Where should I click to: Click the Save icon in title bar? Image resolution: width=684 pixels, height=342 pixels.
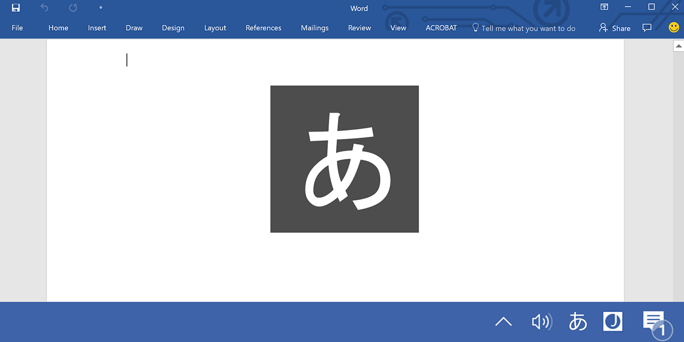[x=16, y=8]
